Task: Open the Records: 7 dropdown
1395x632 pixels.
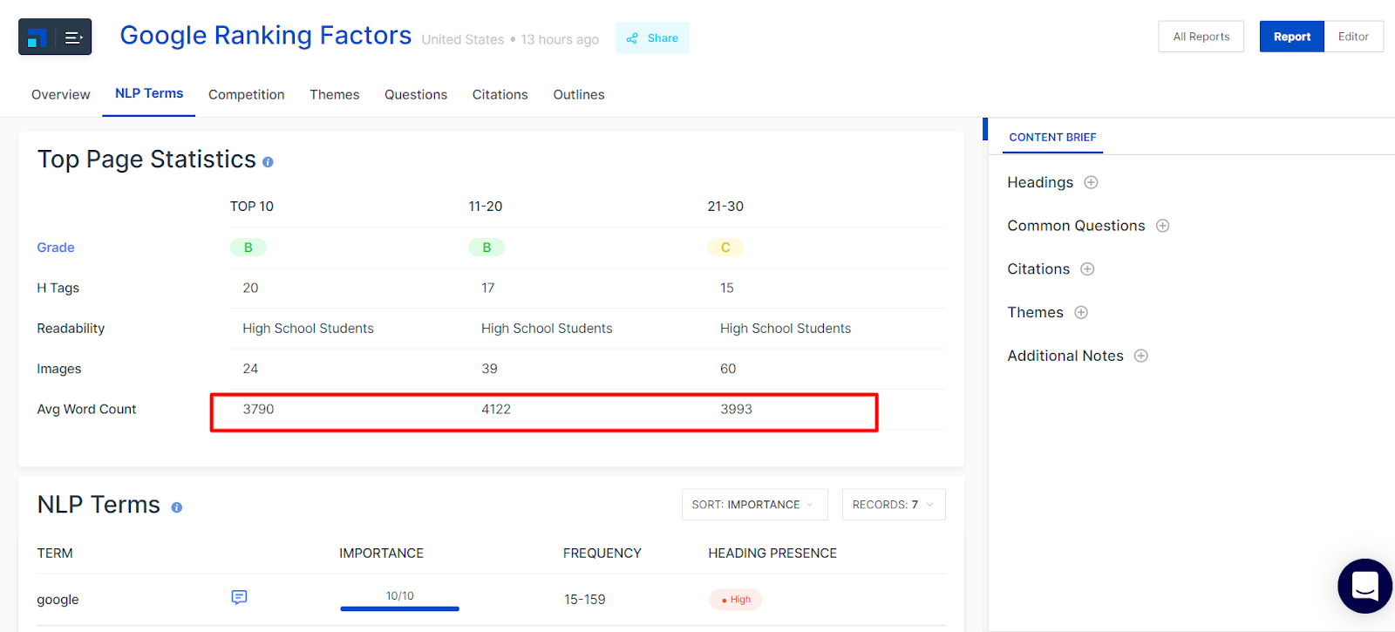Action: [x=894, y=505]
